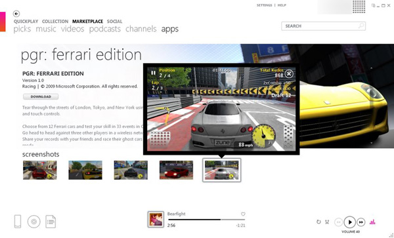Screen dimensions: 394x238
Task: Select the silver car screenshot thumbnail
Action: point(222,170)
